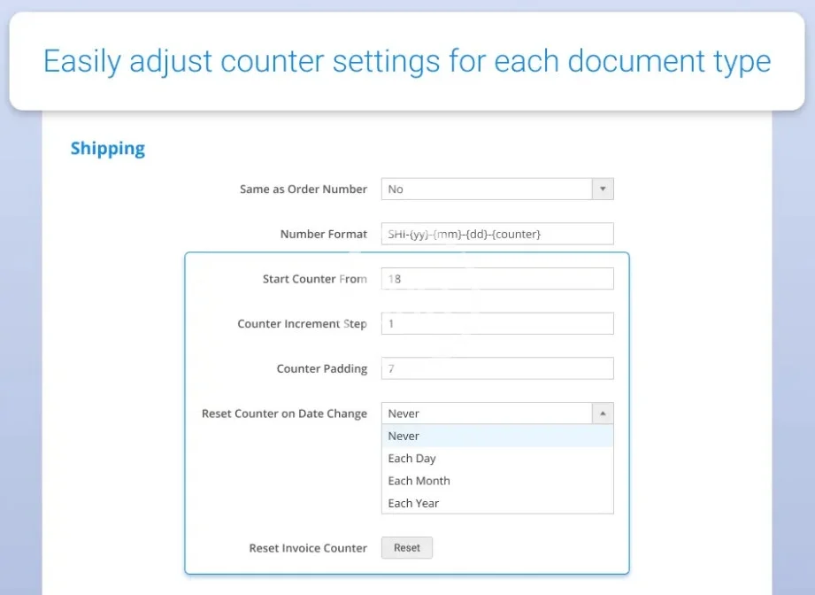Focus the Start Counter From field
Viewport: 815px width, 595px height.
click(496, 279)
